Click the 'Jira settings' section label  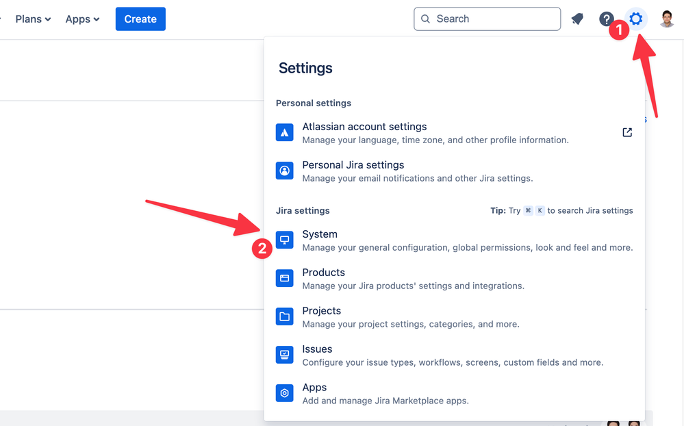[303, 210]
